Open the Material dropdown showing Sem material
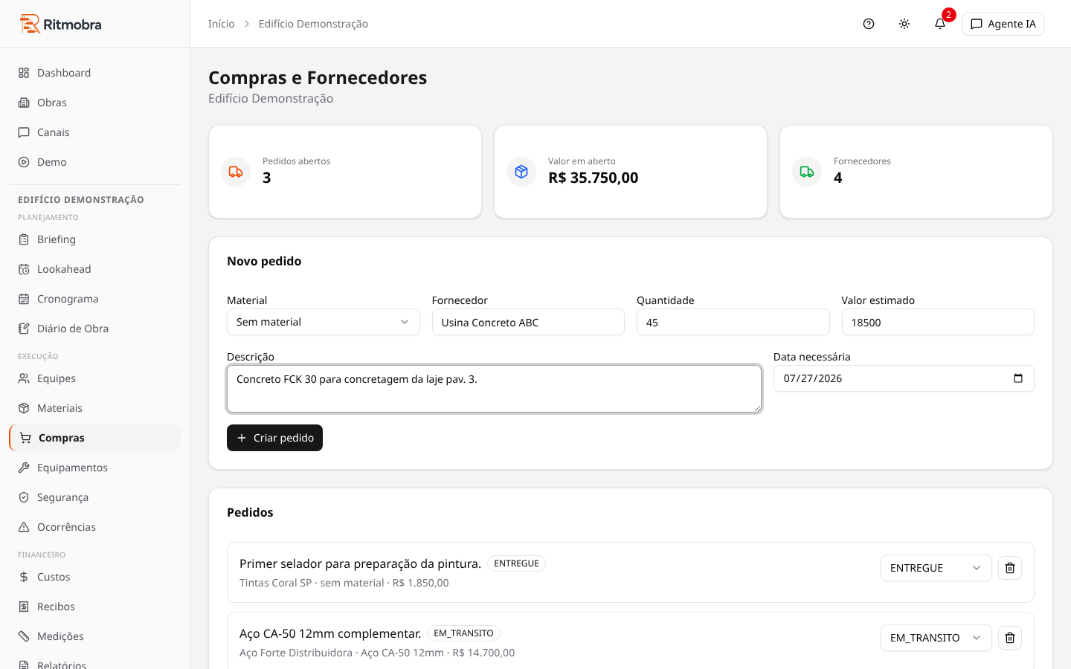The height and width of the screenshot is (669, 1071). [x=324, y=322]
